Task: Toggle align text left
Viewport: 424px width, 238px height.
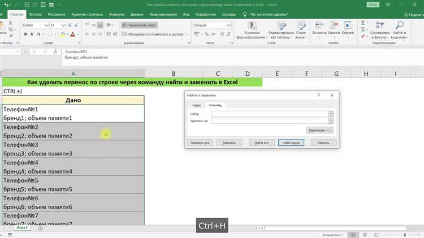Action: (x=87, y=34)
